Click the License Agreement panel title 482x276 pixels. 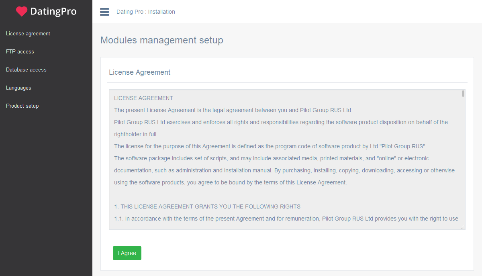(x=140, y=72)
